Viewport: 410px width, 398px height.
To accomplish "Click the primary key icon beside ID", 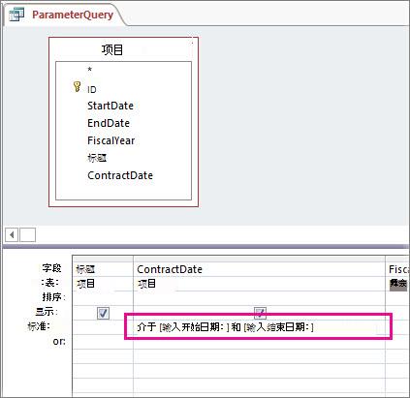I will (x=77, y=87).
